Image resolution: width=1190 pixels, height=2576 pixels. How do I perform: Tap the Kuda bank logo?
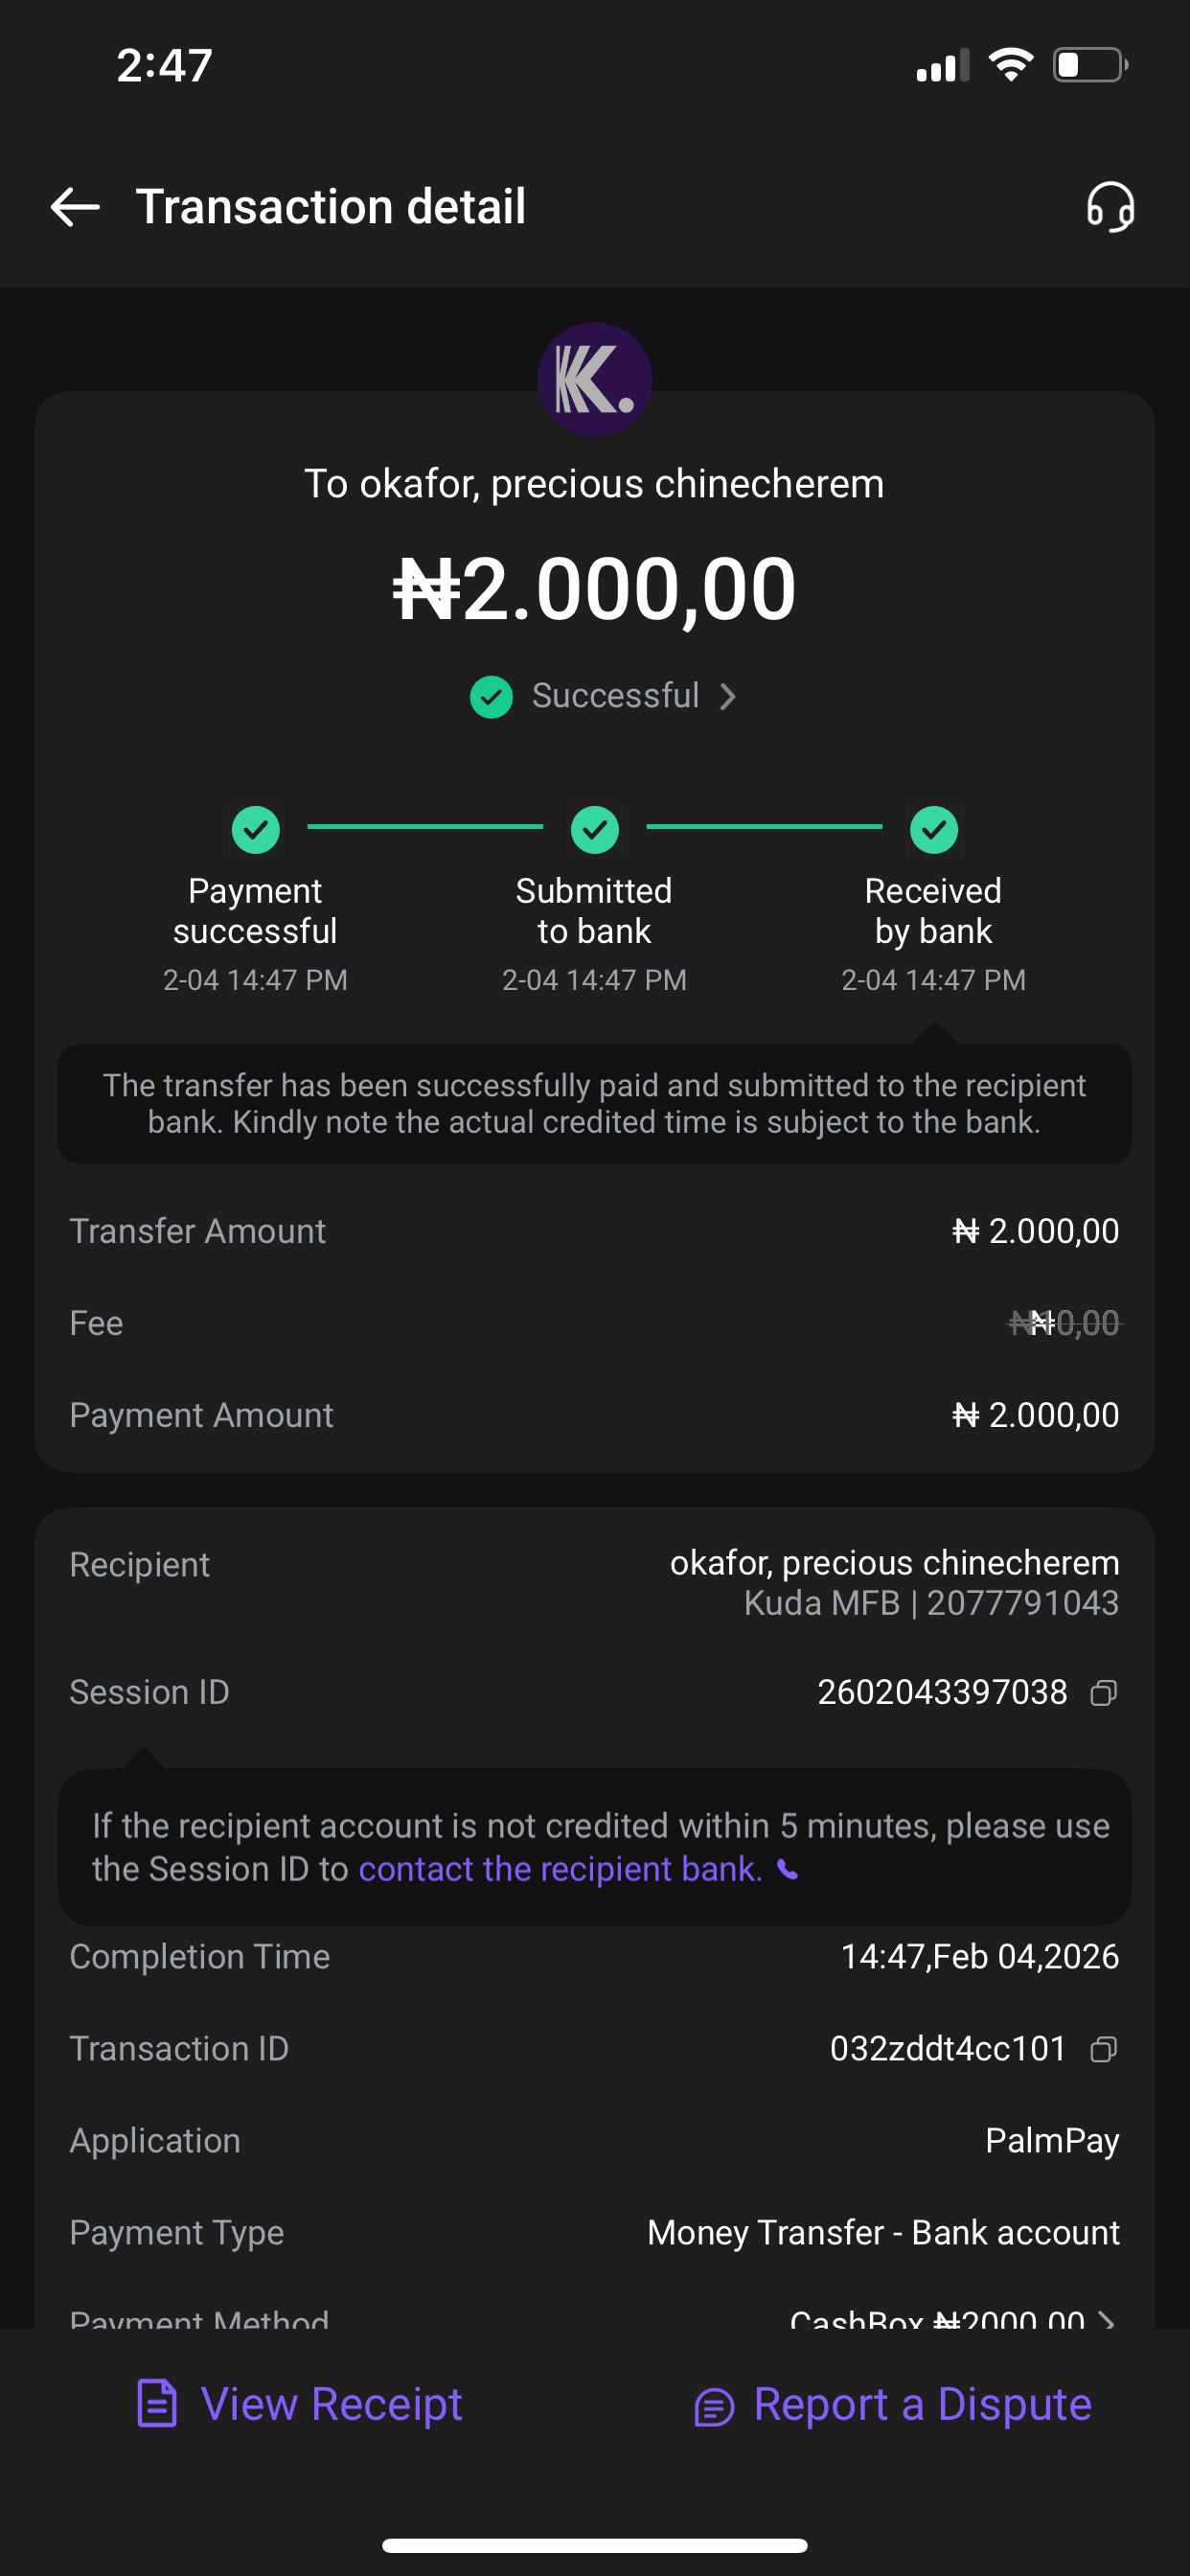pyautogui.click(x=594, y=379)
